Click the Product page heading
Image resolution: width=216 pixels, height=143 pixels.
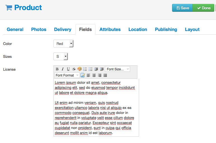point(28,8)
